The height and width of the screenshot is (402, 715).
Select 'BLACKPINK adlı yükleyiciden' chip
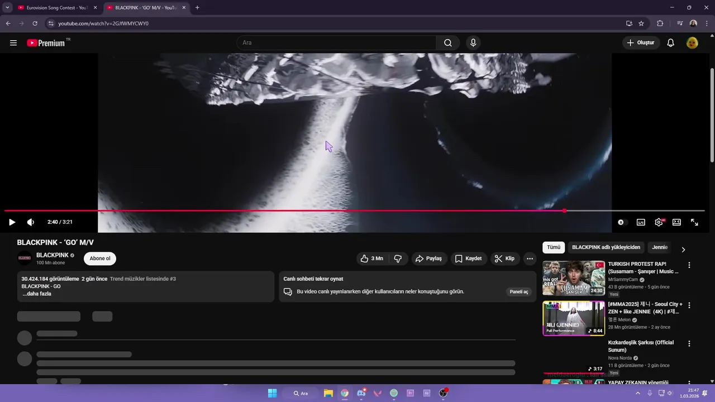pyautogui.click(x=606, y=247)
